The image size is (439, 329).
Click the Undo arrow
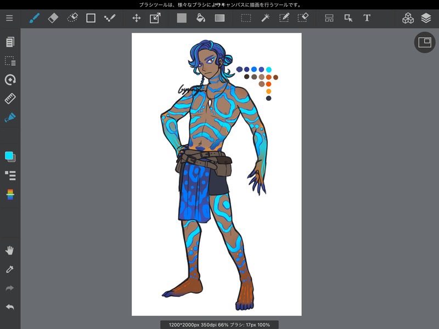click(10, 307)
